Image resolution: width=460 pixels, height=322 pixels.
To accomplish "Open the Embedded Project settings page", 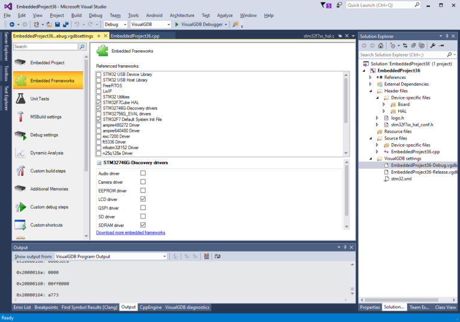I will pos(48,62).
